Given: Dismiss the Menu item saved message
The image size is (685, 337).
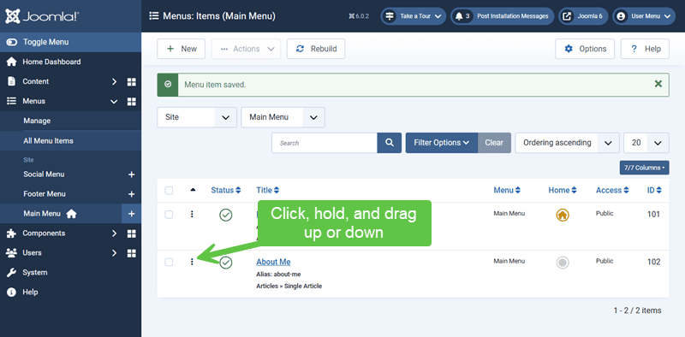Looking at the screenshot, I should point(658,84).
